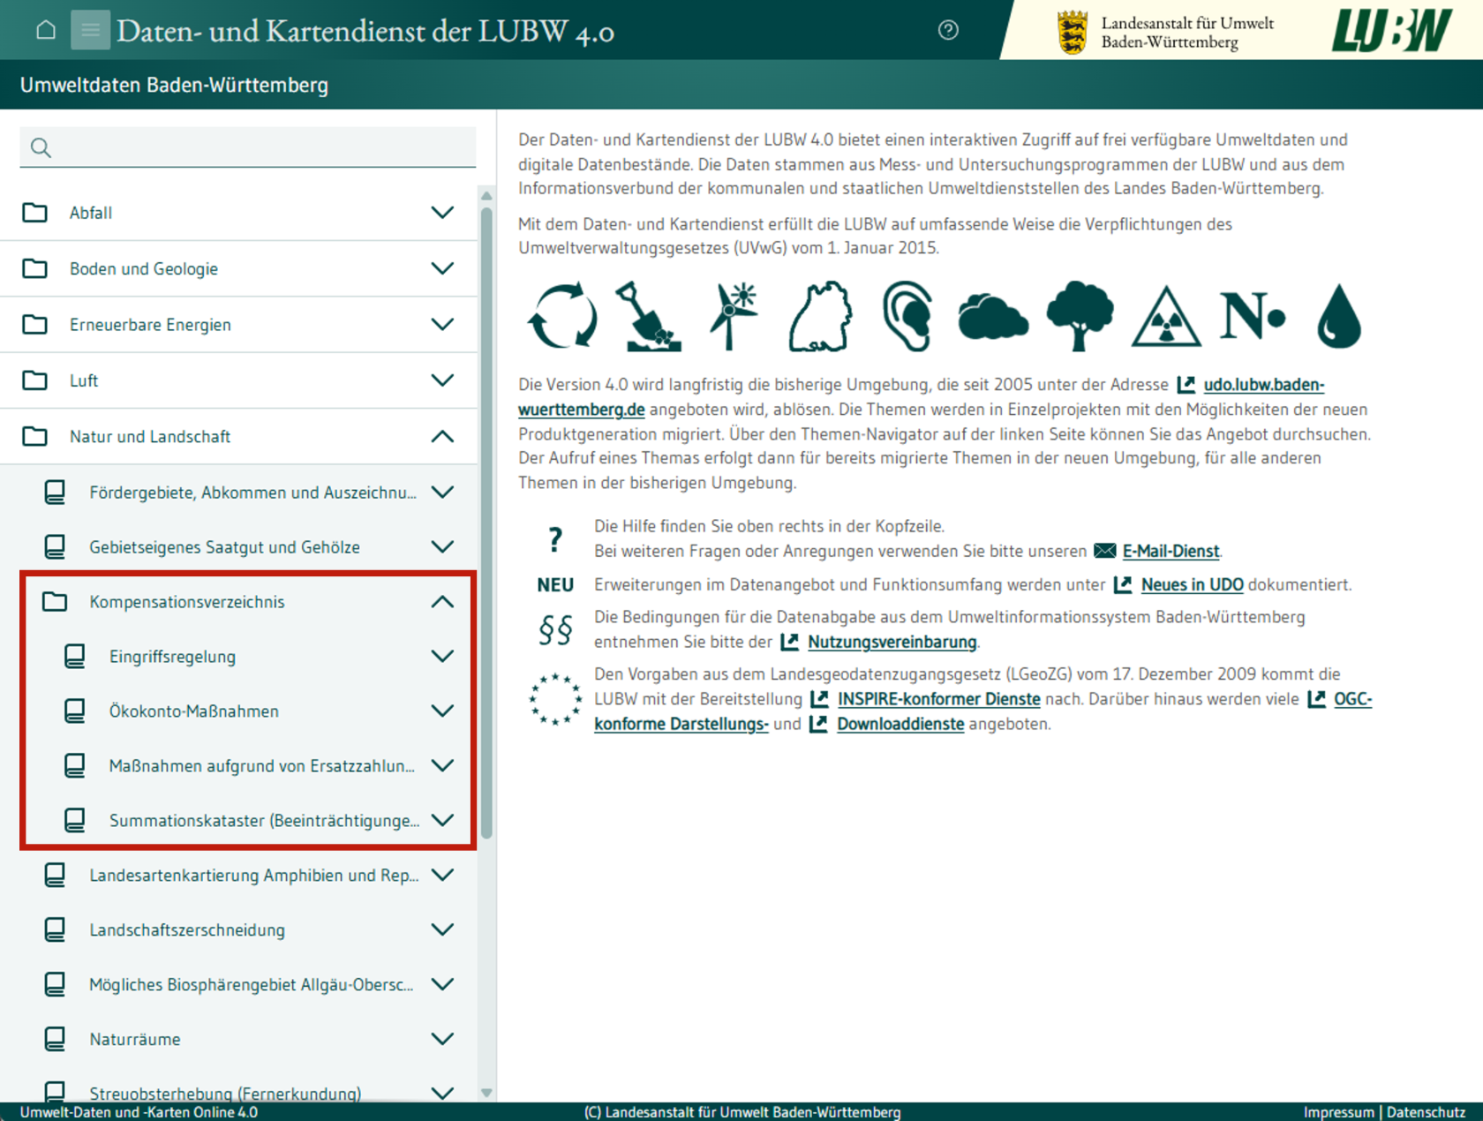Click the book icon beside Naturräume
Viewport: 1483px width, 1121px height.
55,1039
